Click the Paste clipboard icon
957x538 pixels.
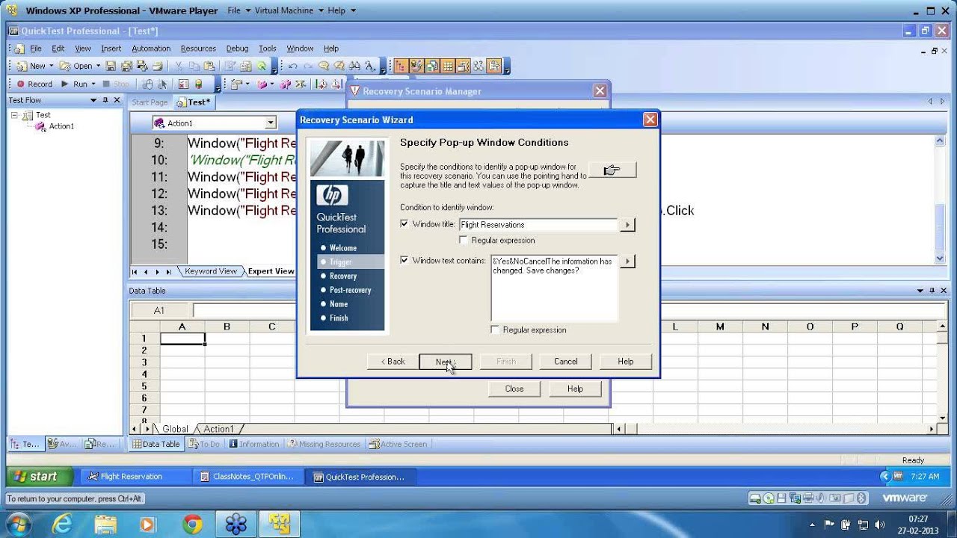tap(209, 66)
